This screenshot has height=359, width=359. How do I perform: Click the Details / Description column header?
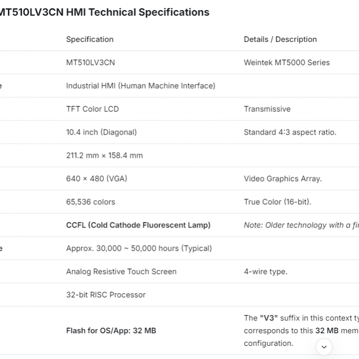point(280,39)
